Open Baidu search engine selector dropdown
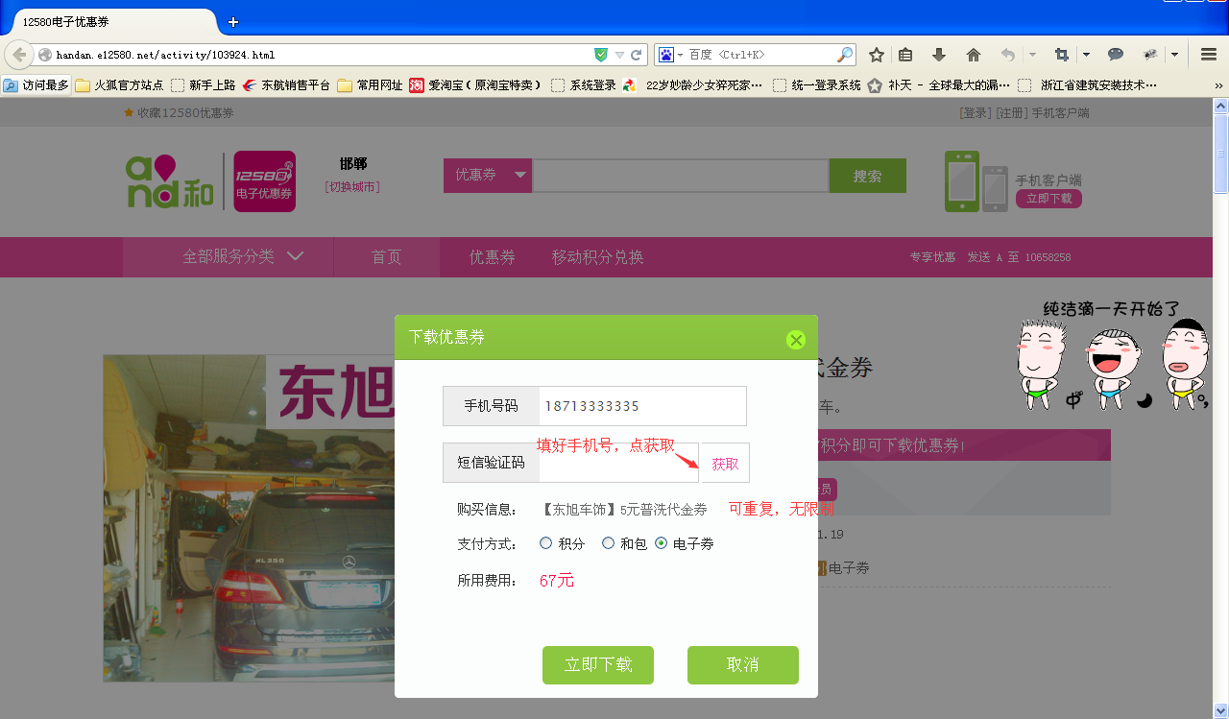1229x719 pixels. tap(670, 55)
